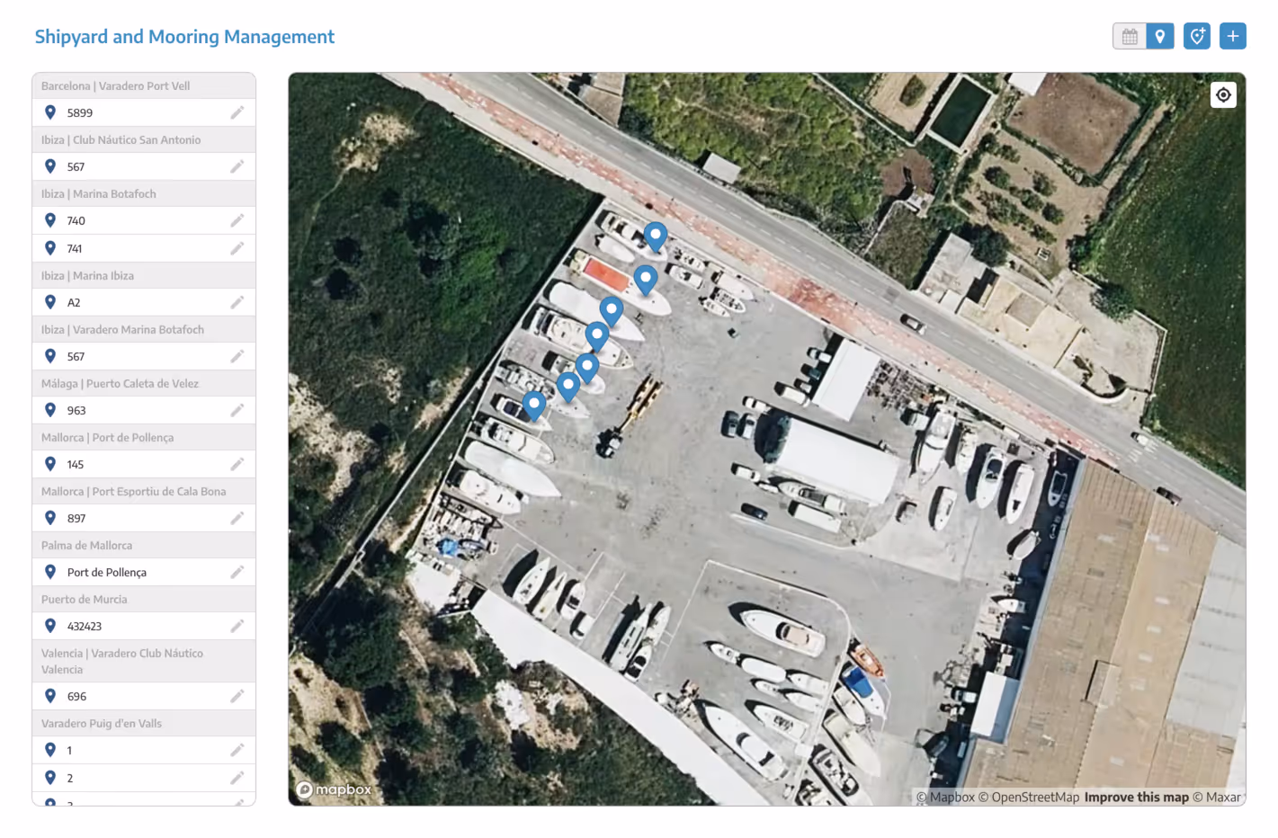Image resolution: width=1278 pixels, height=838 pixels.
Task: Edit mooring 740 pencil icon
Action: point(237,220)
